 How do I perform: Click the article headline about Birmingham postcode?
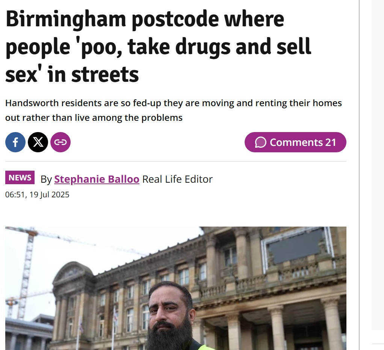coord(158,47)
